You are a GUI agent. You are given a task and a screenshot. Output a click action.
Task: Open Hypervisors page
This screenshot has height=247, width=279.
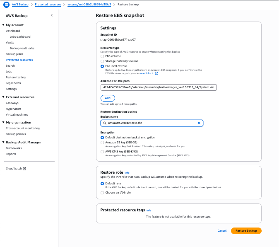click(x=14, y=109)
